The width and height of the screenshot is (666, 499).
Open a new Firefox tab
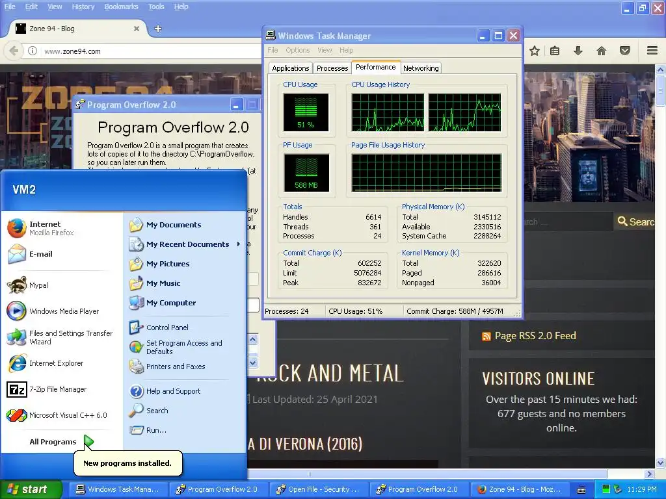pos(157,29)
